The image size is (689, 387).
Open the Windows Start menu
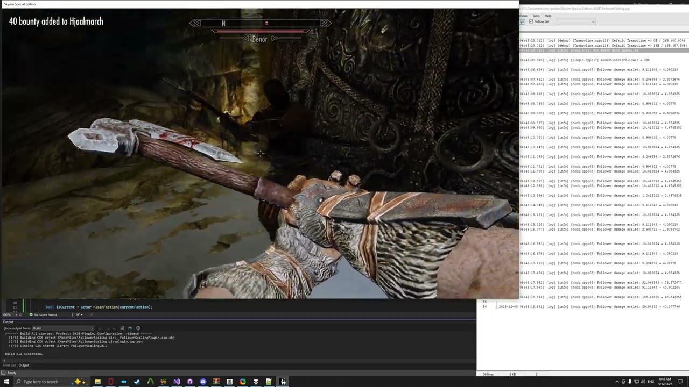coord(6,382)
